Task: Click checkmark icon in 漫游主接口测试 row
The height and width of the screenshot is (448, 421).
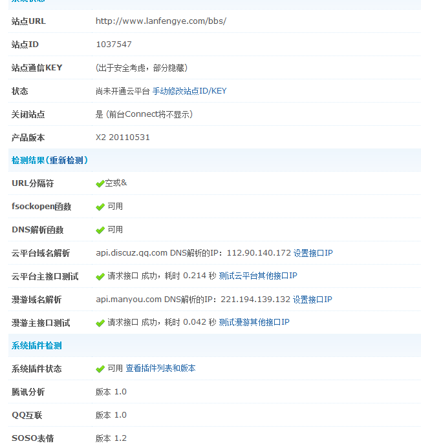Action: [x=100, y=323]
